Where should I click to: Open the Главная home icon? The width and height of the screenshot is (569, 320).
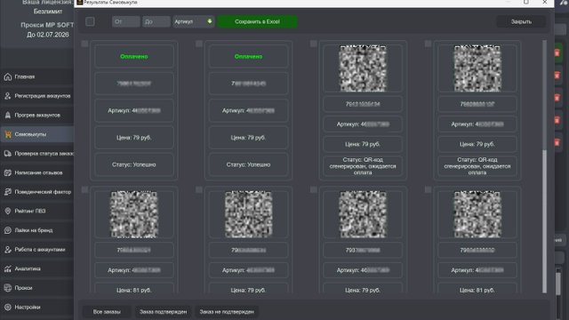click(x=8, y=77)
